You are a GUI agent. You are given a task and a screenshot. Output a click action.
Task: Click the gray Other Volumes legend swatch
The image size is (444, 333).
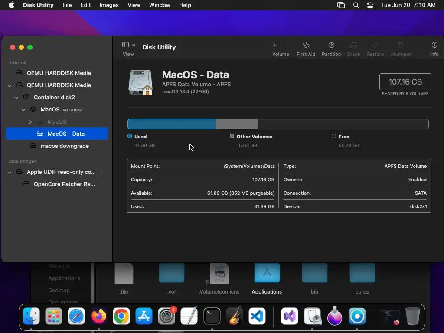[x=232, y=136]
